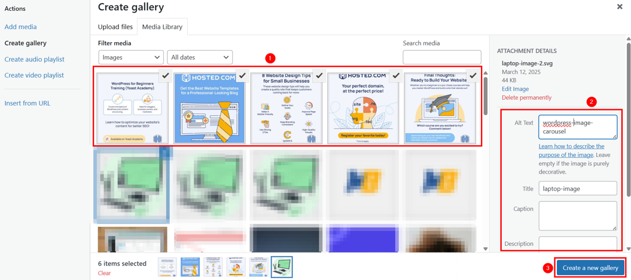Viewport: 631px width, 280px height.
Task: Click media grid scrollbar up arrow
Action: tap(485, 73)
